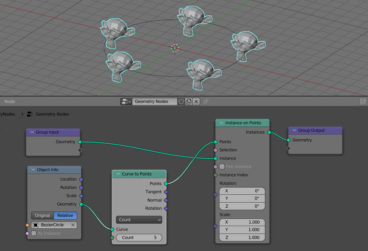This screenshot has width=368, height=251.
Task: Click the Object Info Rotation socket
Action: 81,187
